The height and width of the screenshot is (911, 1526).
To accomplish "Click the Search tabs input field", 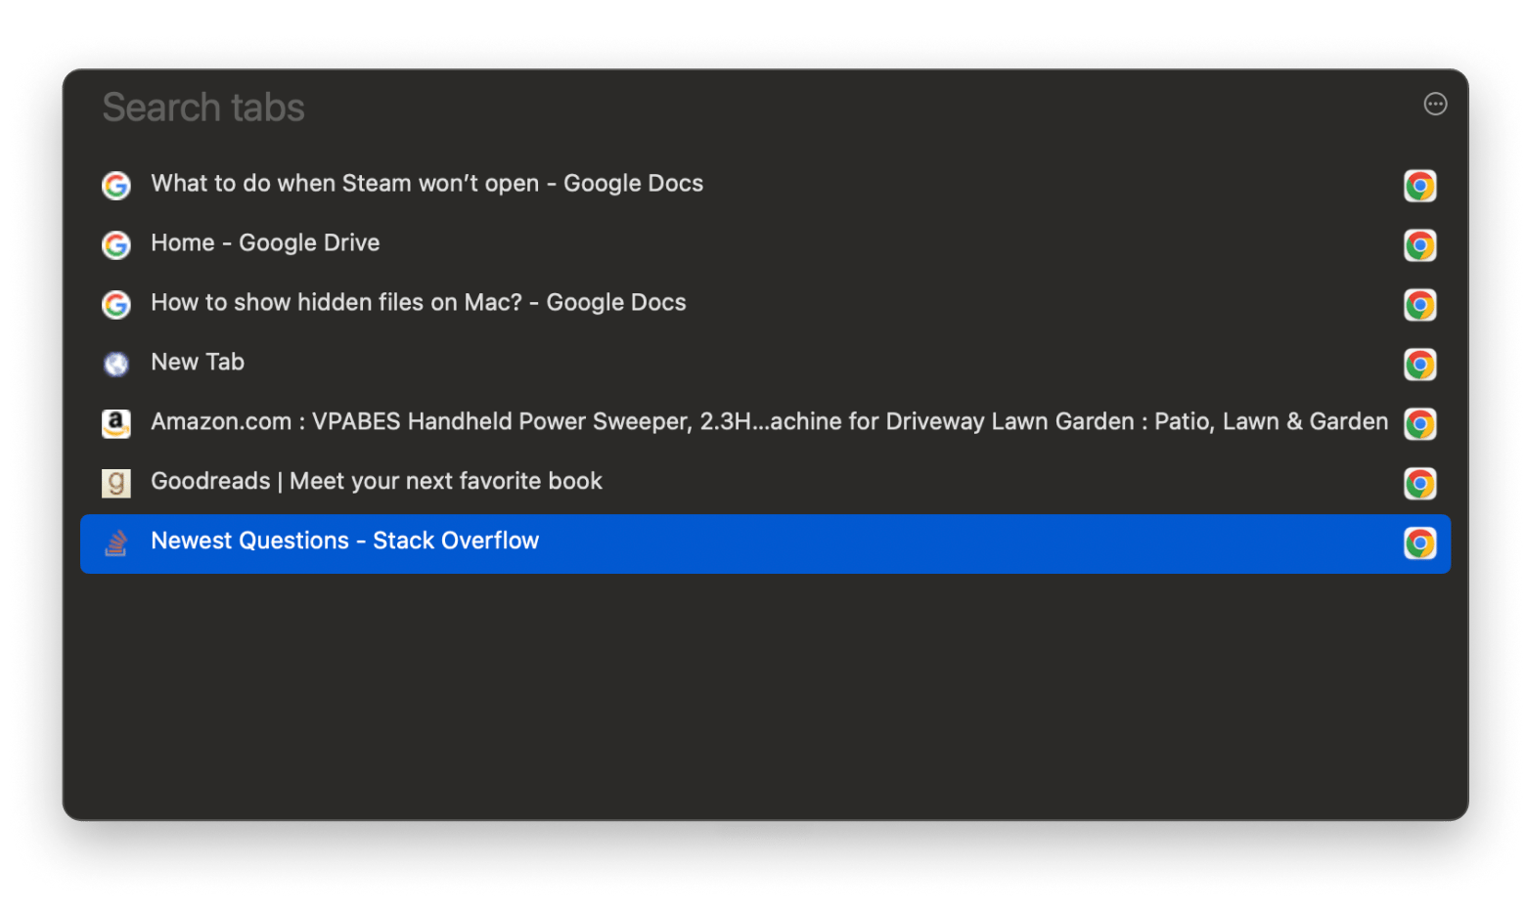I will coord(685,108).
